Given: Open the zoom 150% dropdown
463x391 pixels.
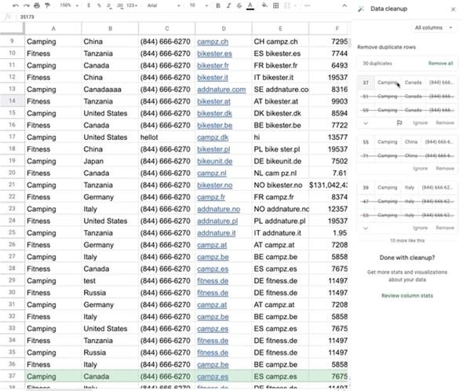Looking at the screenshot, I should [69, 5].
